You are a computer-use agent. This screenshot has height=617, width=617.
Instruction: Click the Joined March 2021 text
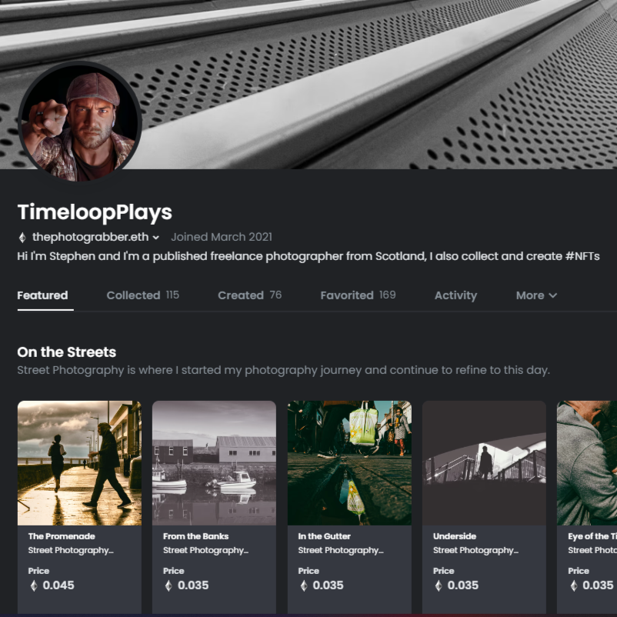(x=222, y=237)
